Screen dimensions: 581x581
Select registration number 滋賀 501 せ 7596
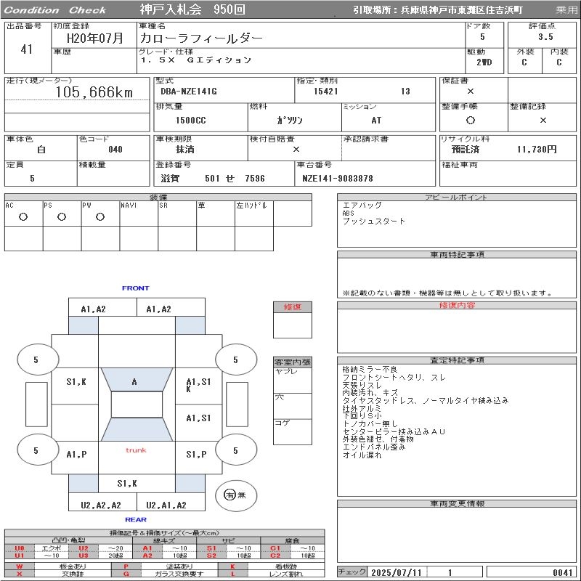[x=213, y=178]
